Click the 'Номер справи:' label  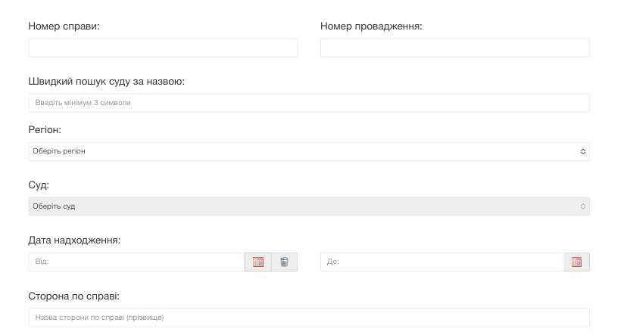point(64,26)
